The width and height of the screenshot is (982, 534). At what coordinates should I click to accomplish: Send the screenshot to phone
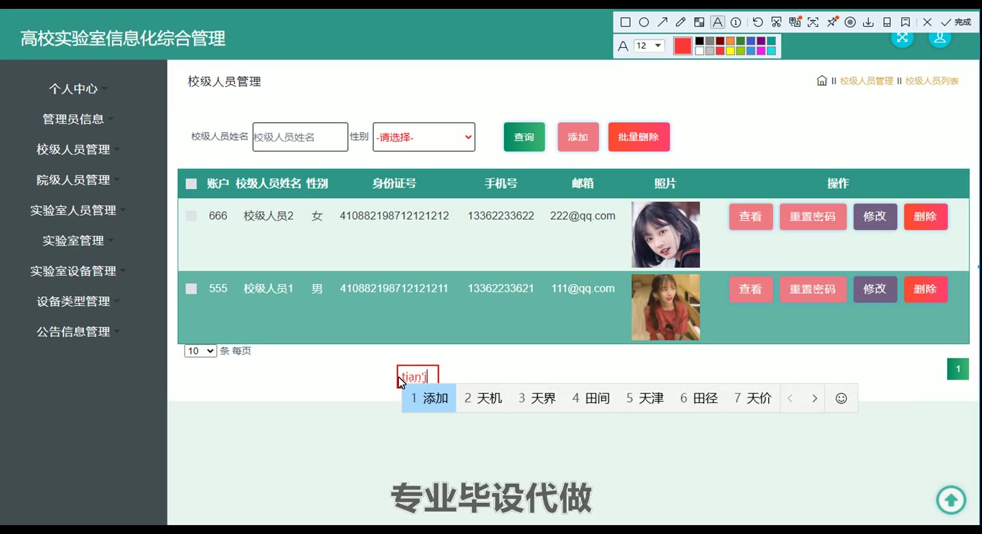887,23
